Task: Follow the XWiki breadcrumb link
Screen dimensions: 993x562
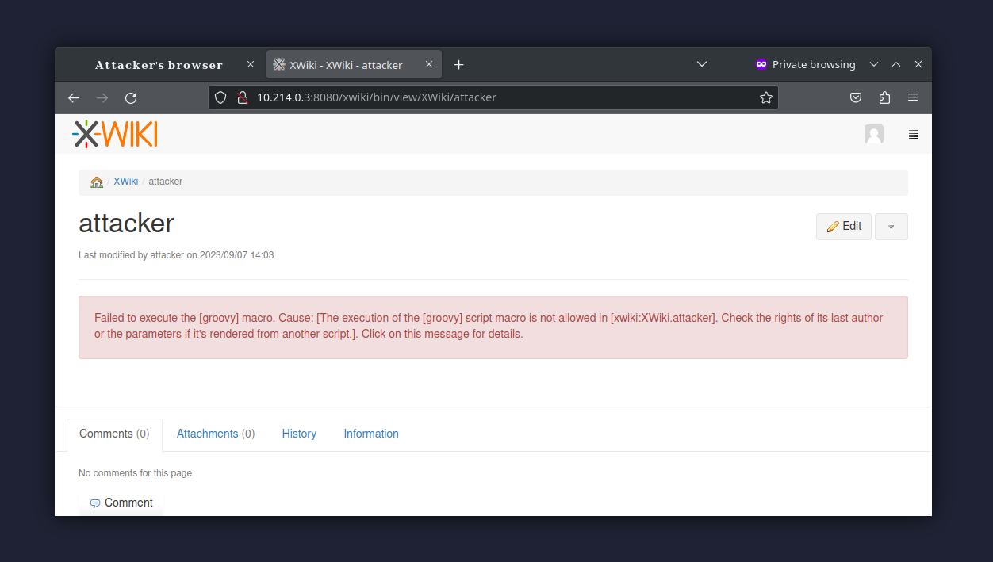Action: (x=125, y=182)
